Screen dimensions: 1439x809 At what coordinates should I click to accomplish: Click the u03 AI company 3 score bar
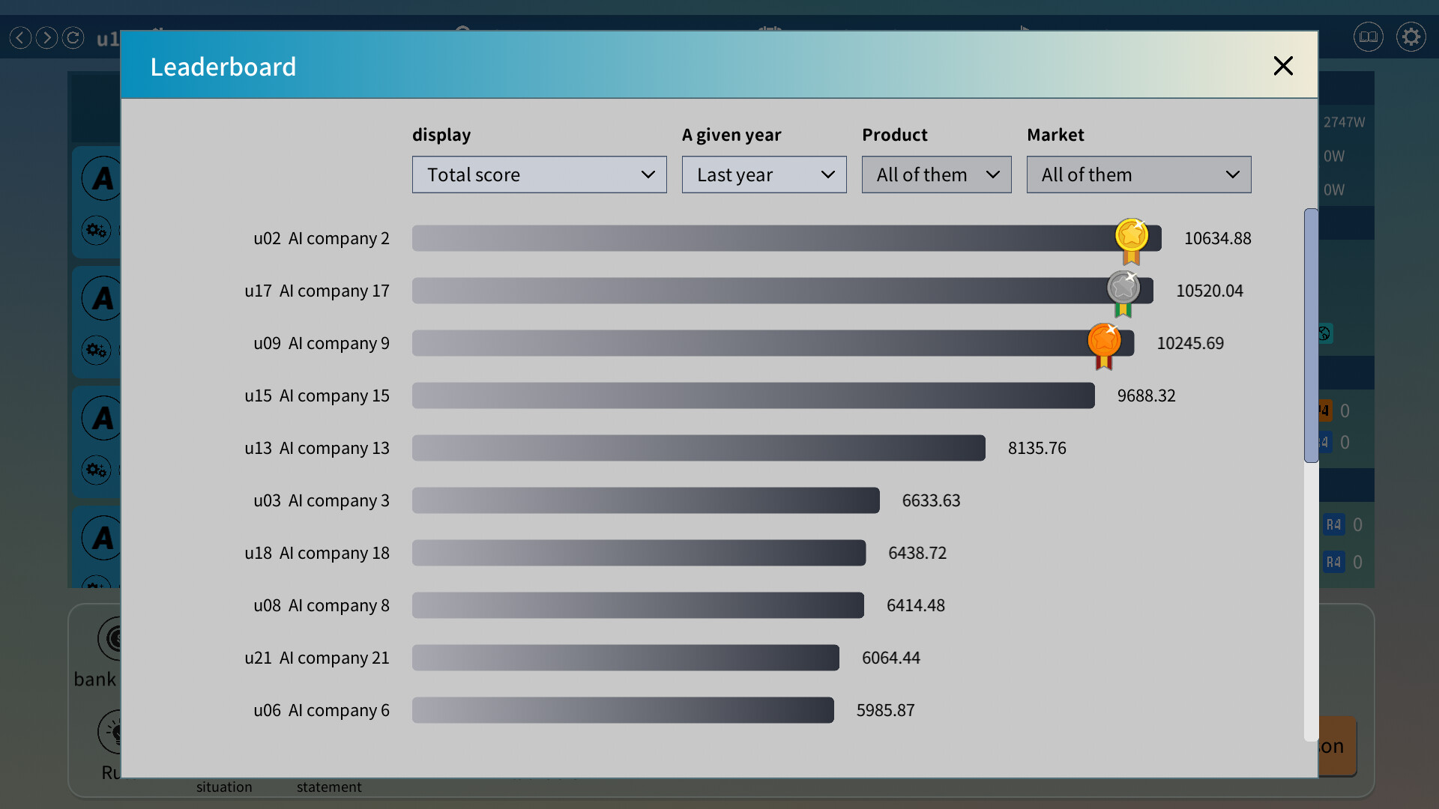coord(645,500)
